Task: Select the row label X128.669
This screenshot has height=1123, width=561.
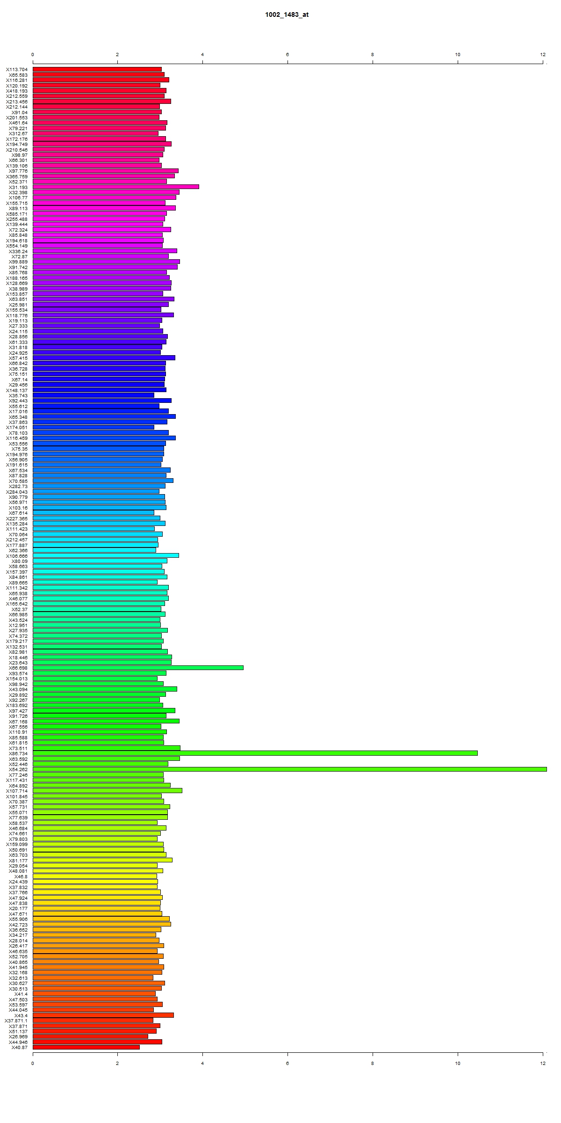Action: click(x=17, y=283)
